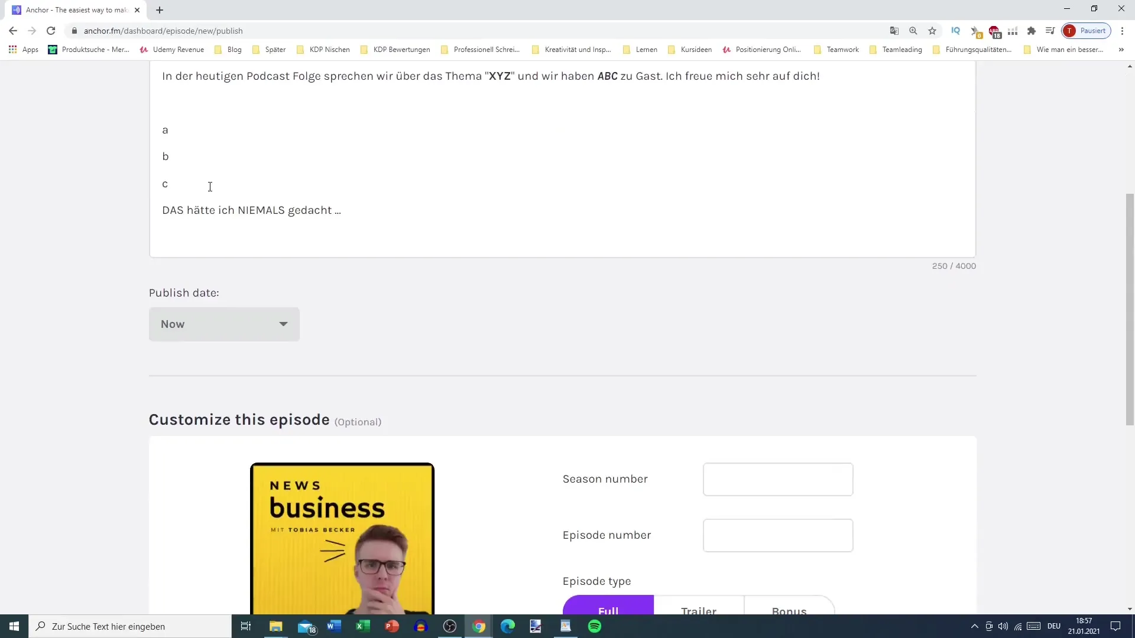Viewport: 1135px width, 638px height.
Task: Open Microsoft Edge from the taskbar
Action: click(508, 626)
